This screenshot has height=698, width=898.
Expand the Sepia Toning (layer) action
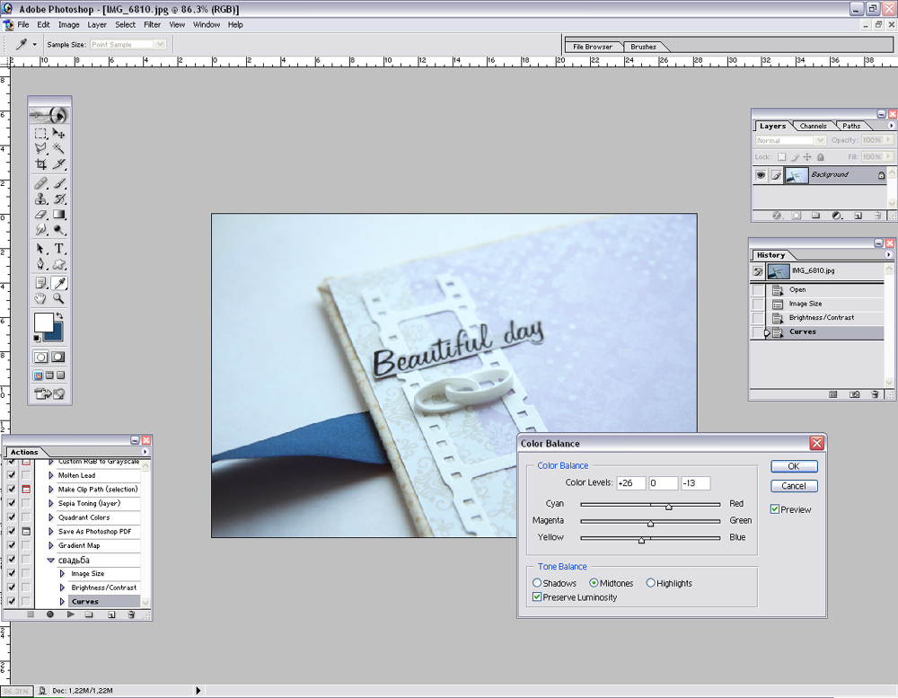51,503
